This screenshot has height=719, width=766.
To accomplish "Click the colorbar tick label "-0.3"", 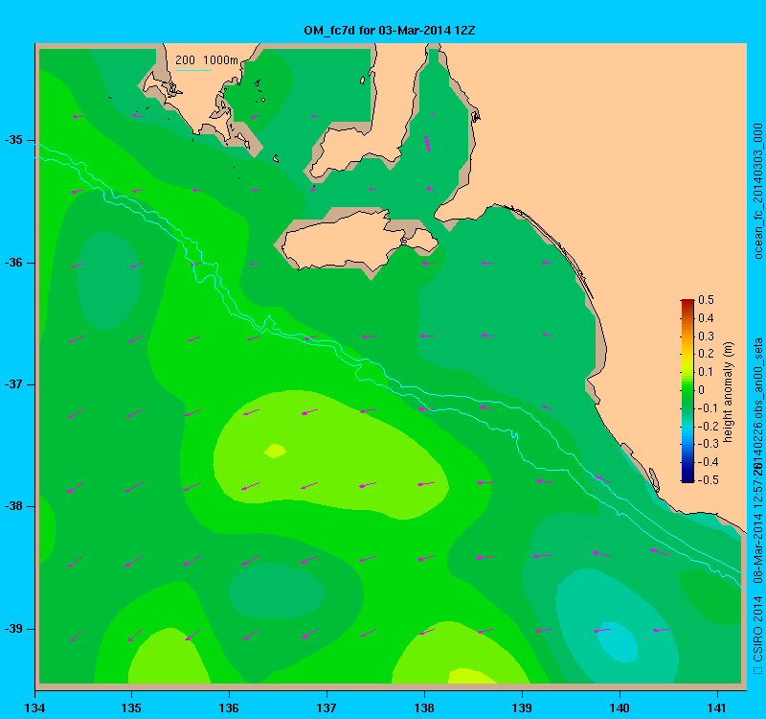I will tap(708, 444).
